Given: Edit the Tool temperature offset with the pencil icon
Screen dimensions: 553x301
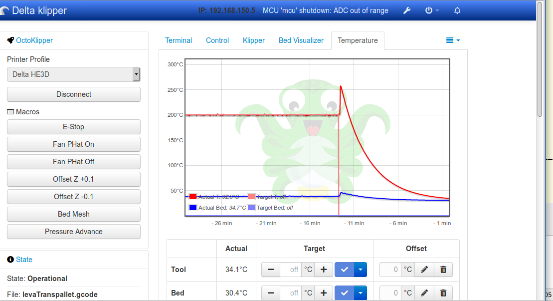Looking at the screenshot, I should [424, 270].
